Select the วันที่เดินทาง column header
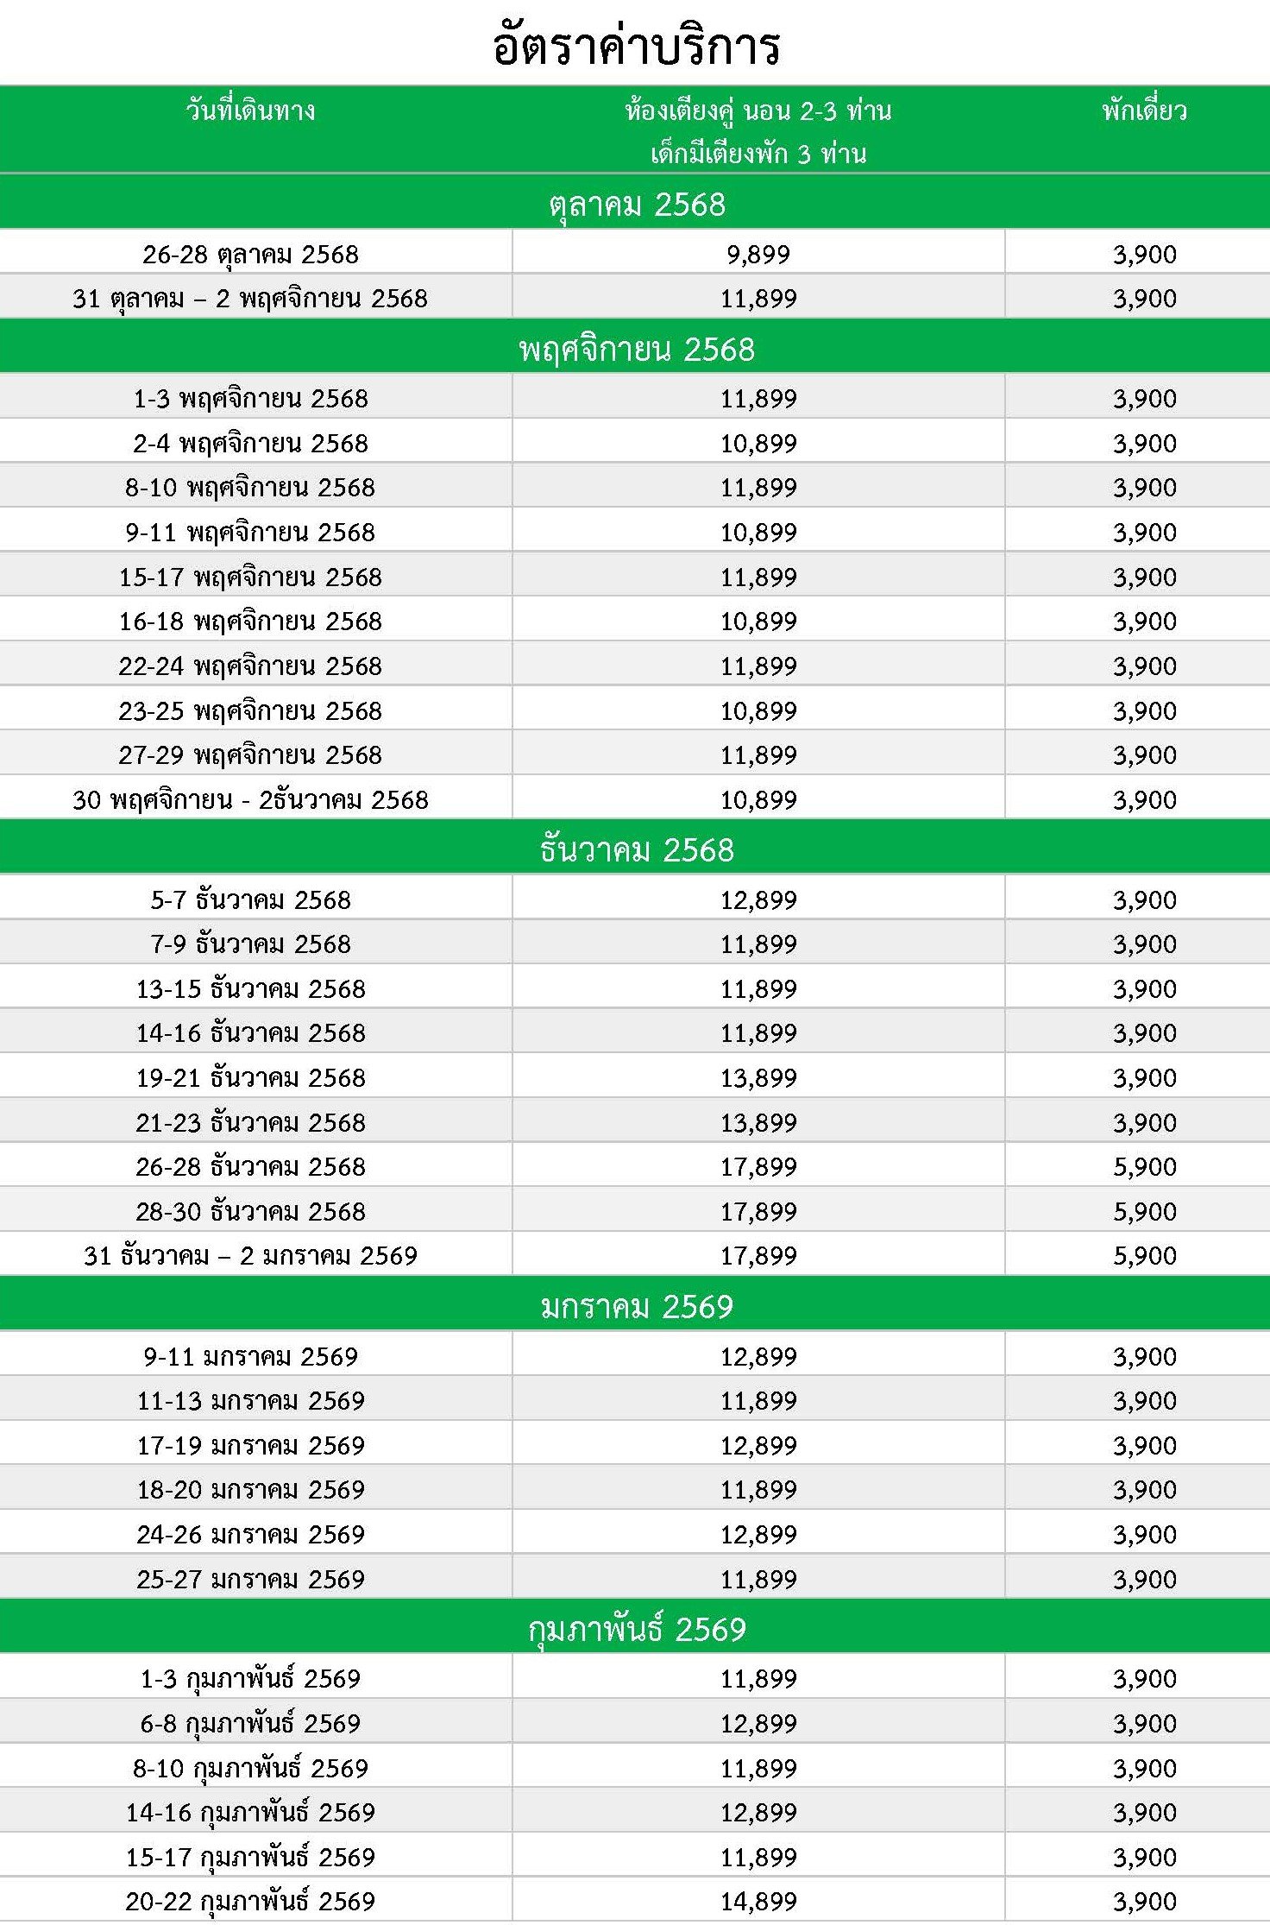 pos(250,110)
